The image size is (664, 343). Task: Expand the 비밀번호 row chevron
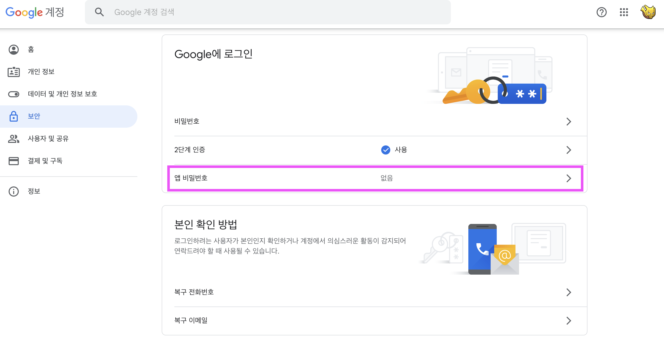pos(569,122)
